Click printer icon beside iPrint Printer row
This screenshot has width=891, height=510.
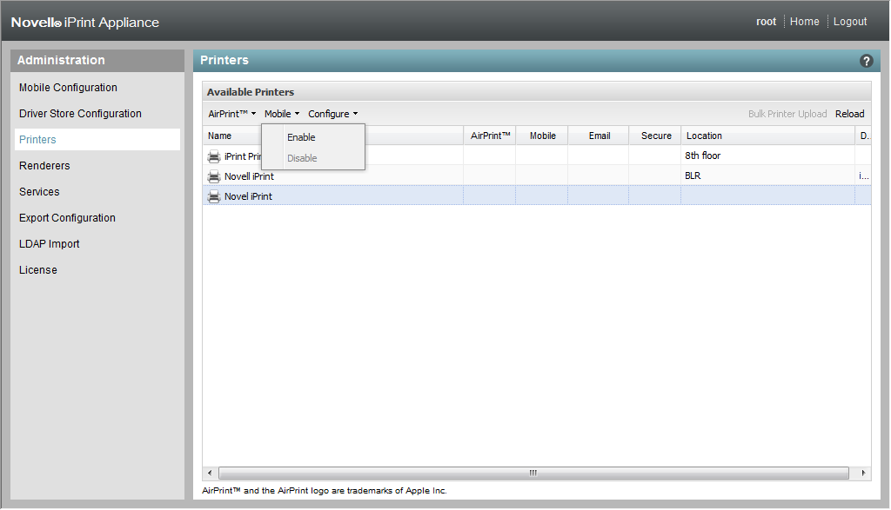(x=214, y=156)
